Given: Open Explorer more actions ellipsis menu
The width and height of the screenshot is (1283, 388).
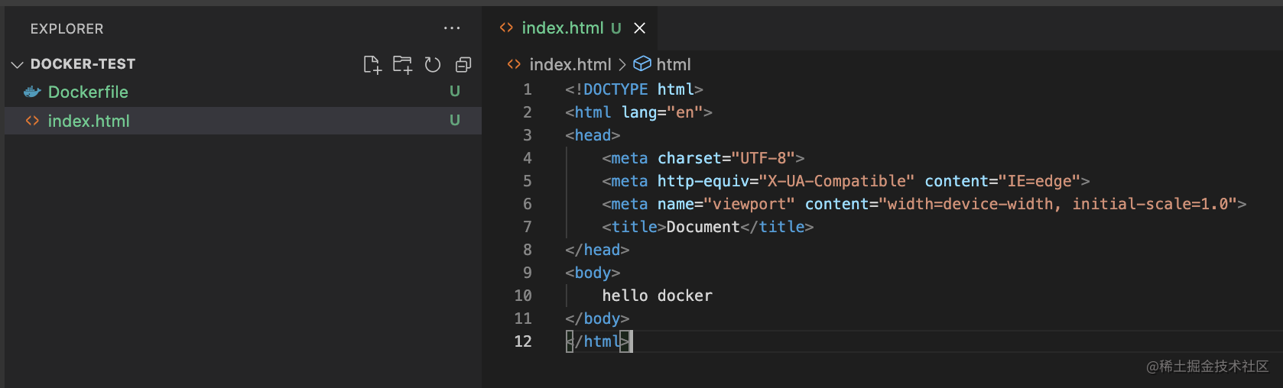Looking at the screenshot, I should point(452,28).
